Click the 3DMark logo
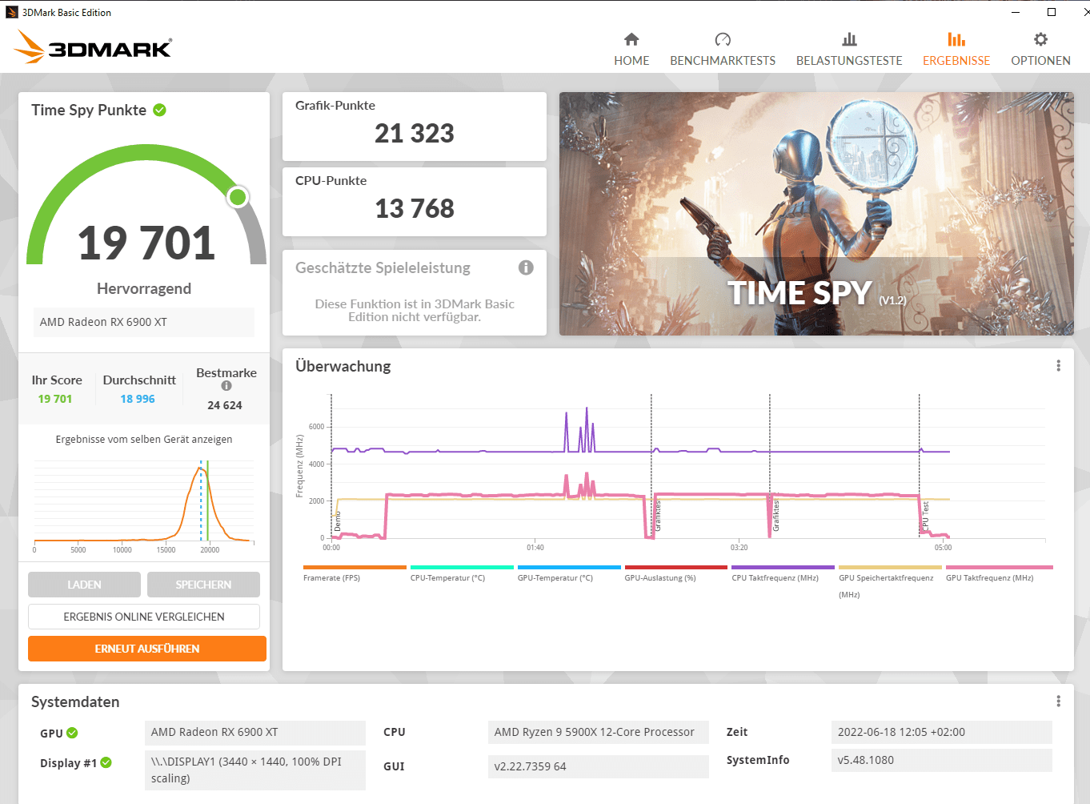This screenshot has height=804, width=1090. point(93,47)
